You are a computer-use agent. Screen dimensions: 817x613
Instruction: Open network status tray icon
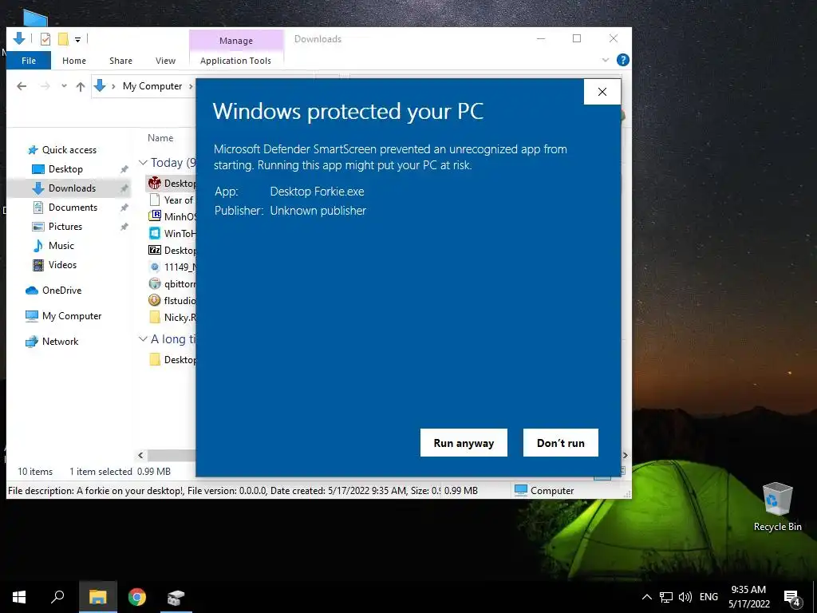(666, 597)
